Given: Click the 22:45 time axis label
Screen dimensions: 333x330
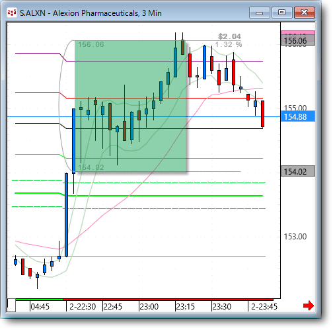Looking at the screenshot, I should [x=112, y=307].
